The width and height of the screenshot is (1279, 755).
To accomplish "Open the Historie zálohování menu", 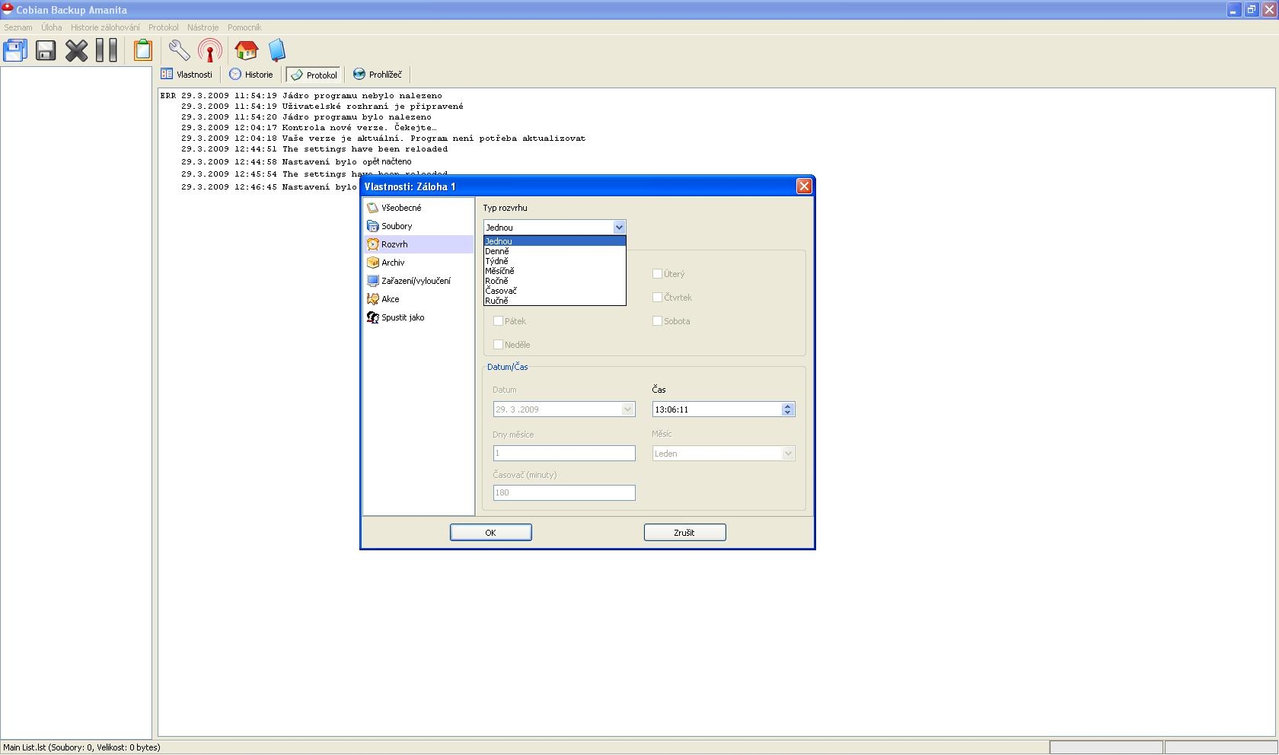I will [105, 27].
